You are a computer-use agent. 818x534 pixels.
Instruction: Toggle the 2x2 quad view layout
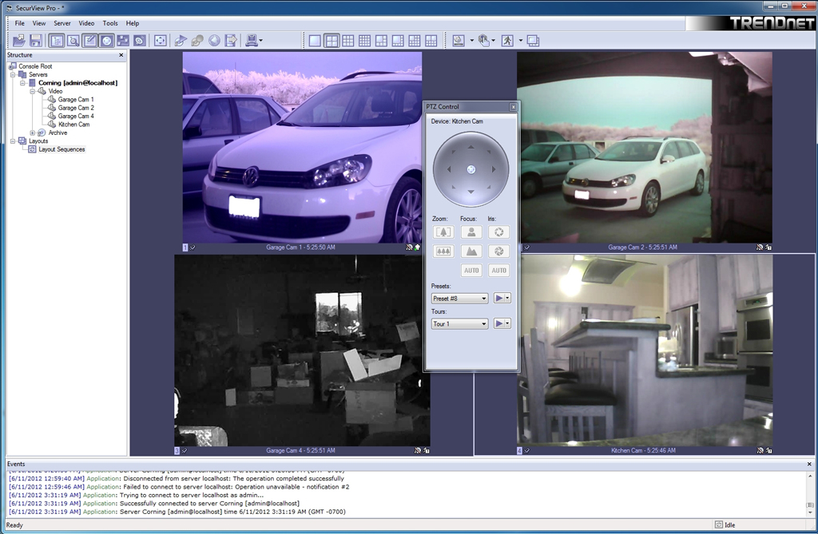[332, 40]
